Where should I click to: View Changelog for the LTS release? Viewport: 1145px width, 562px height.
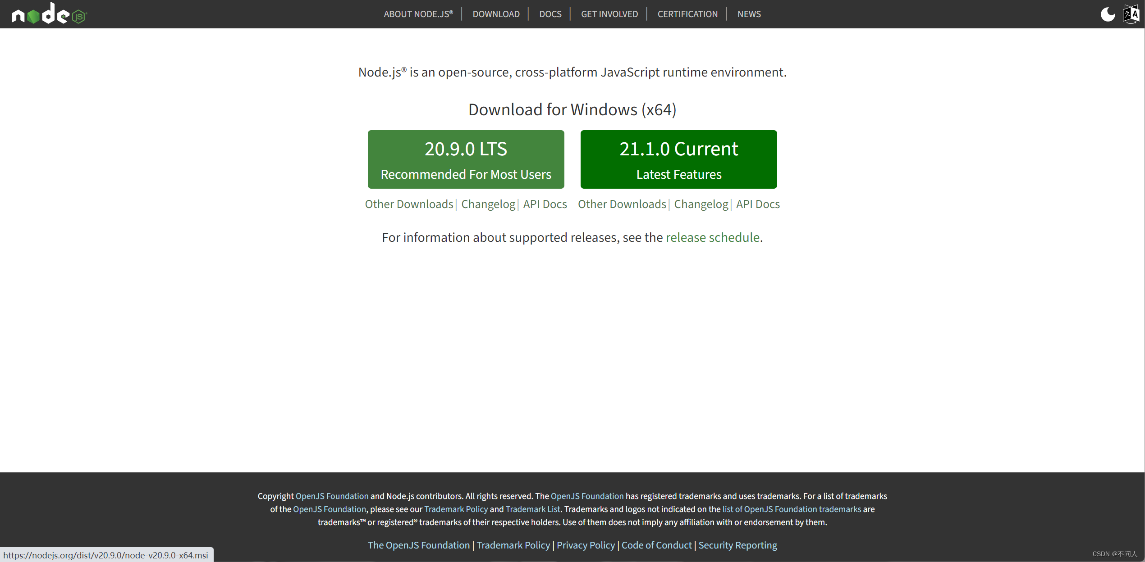pos(488,204)
